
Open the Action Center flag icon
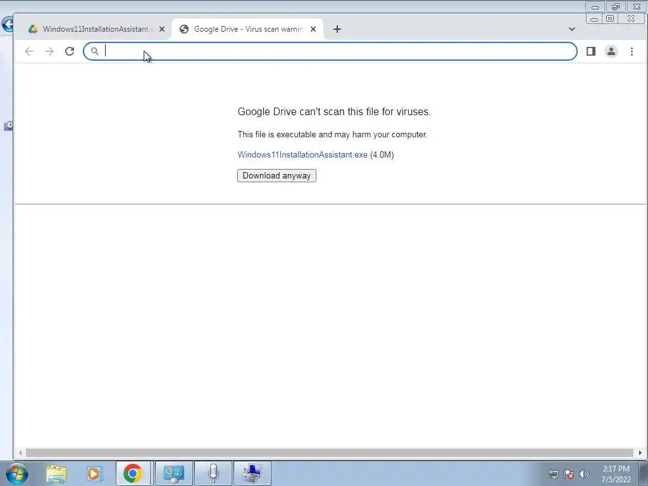[x=569, y=474]
